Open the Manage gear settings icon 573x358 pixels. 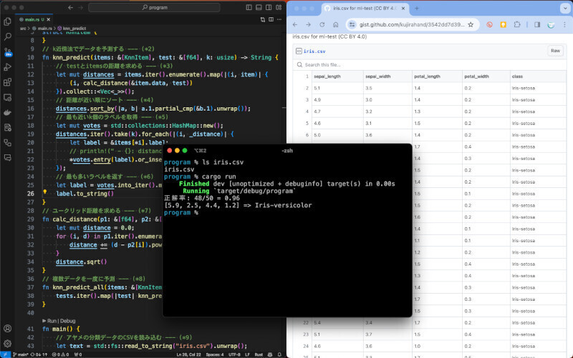coord(8,344)
